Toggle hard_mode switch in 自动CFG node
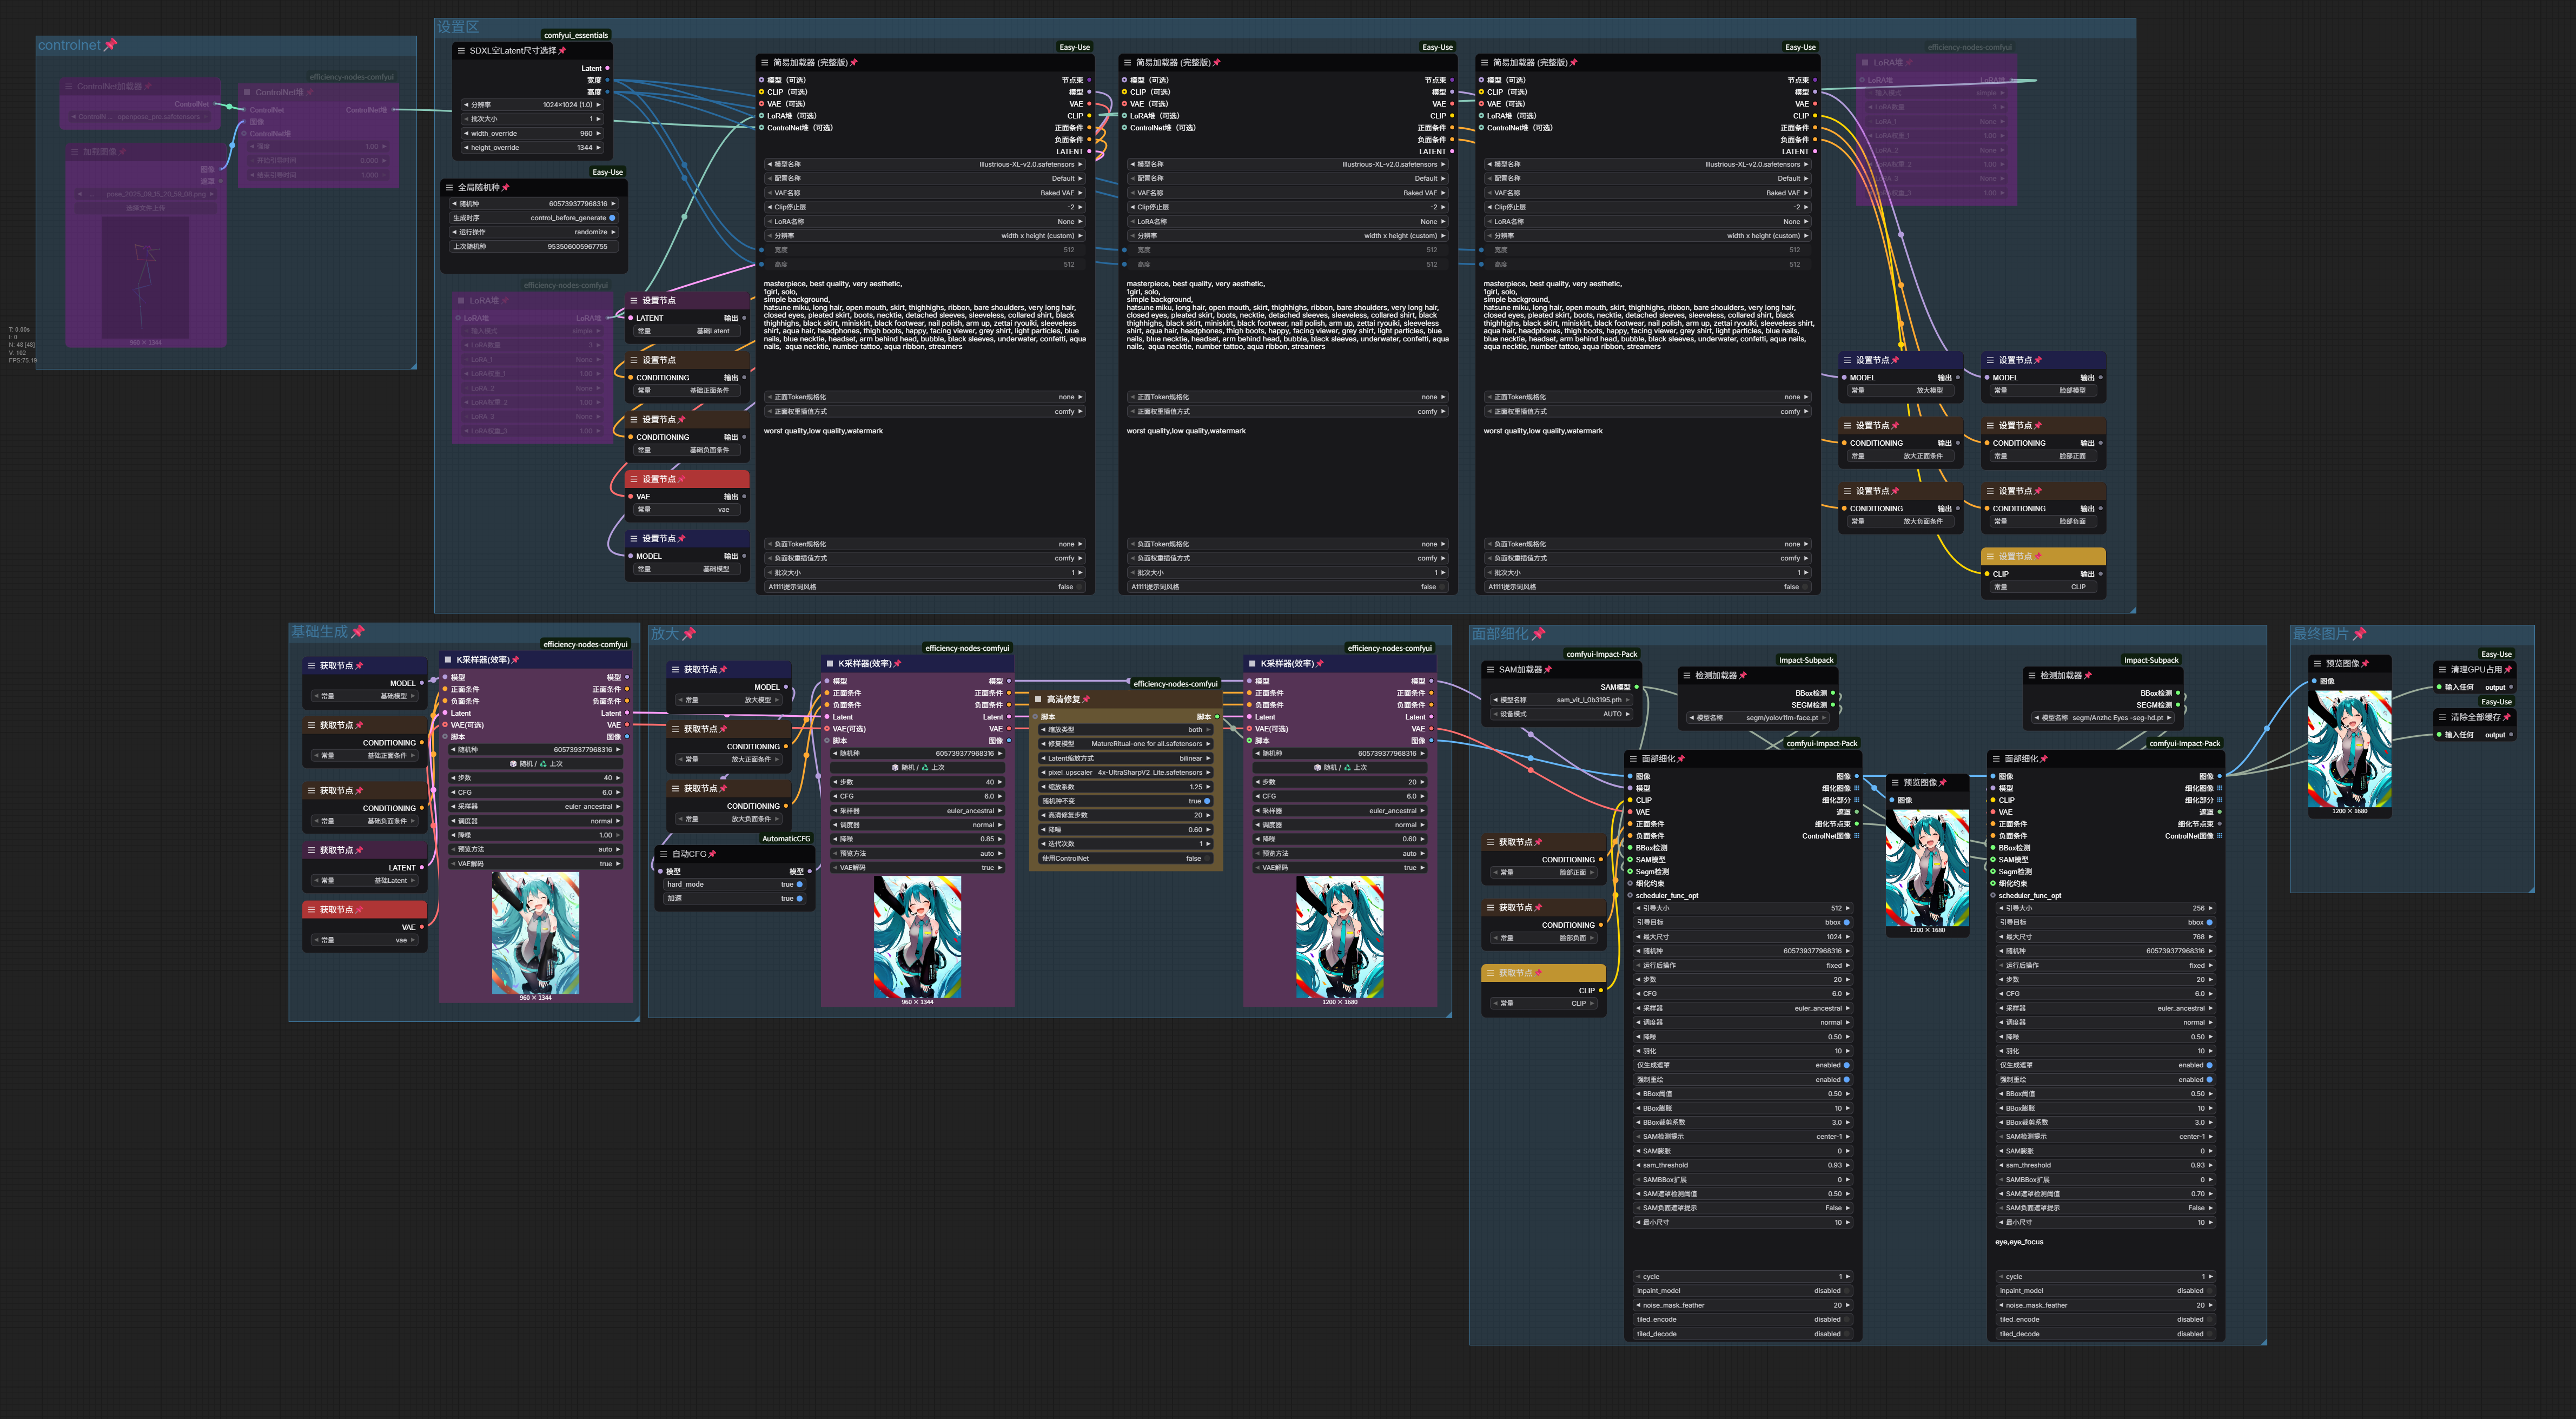 799,884
